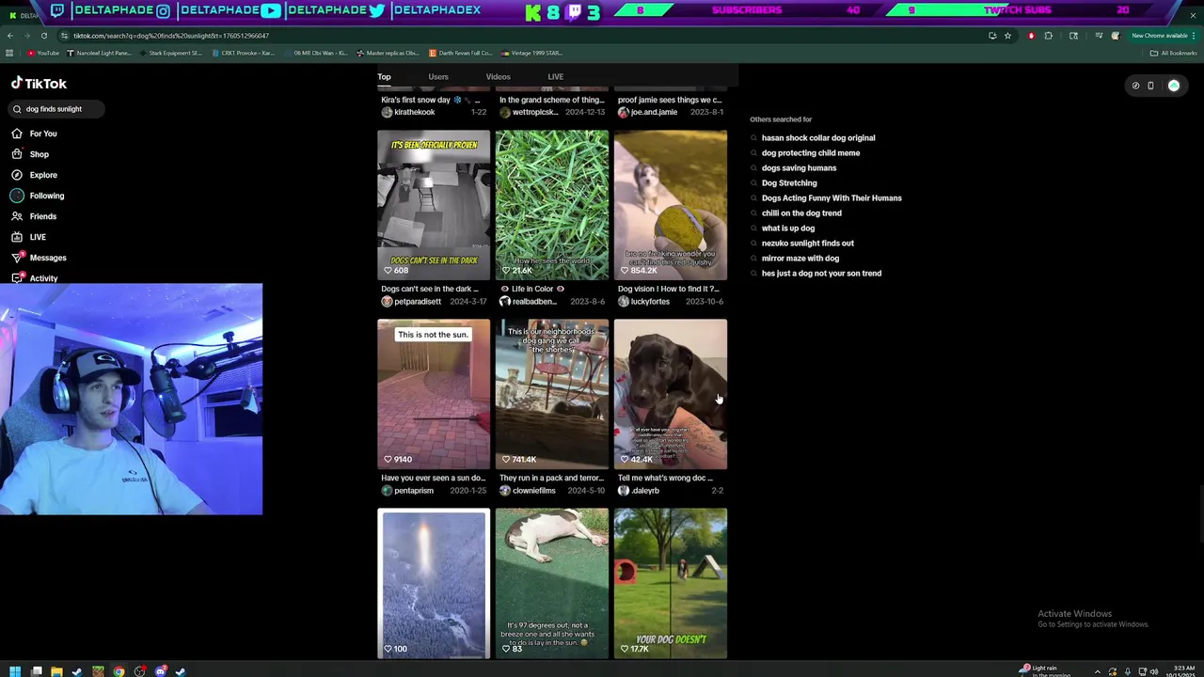This screenshot has height=677, width=1204.
Task: Go to the For You feed
Action: pyautogui.click(x=35, y=134)
